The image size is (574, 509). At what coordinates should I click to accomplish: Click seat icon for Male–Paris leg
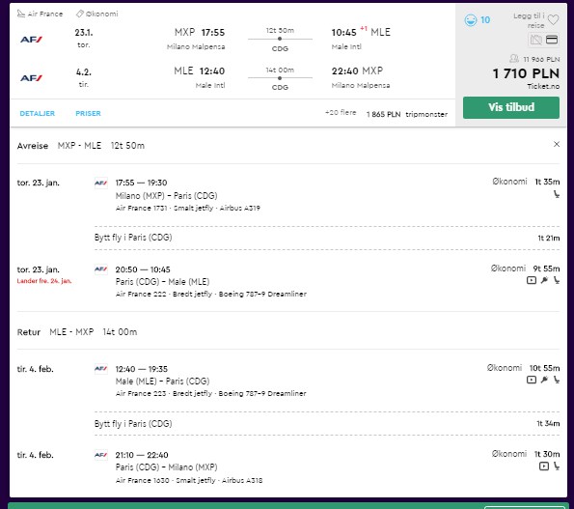(557, 380)
